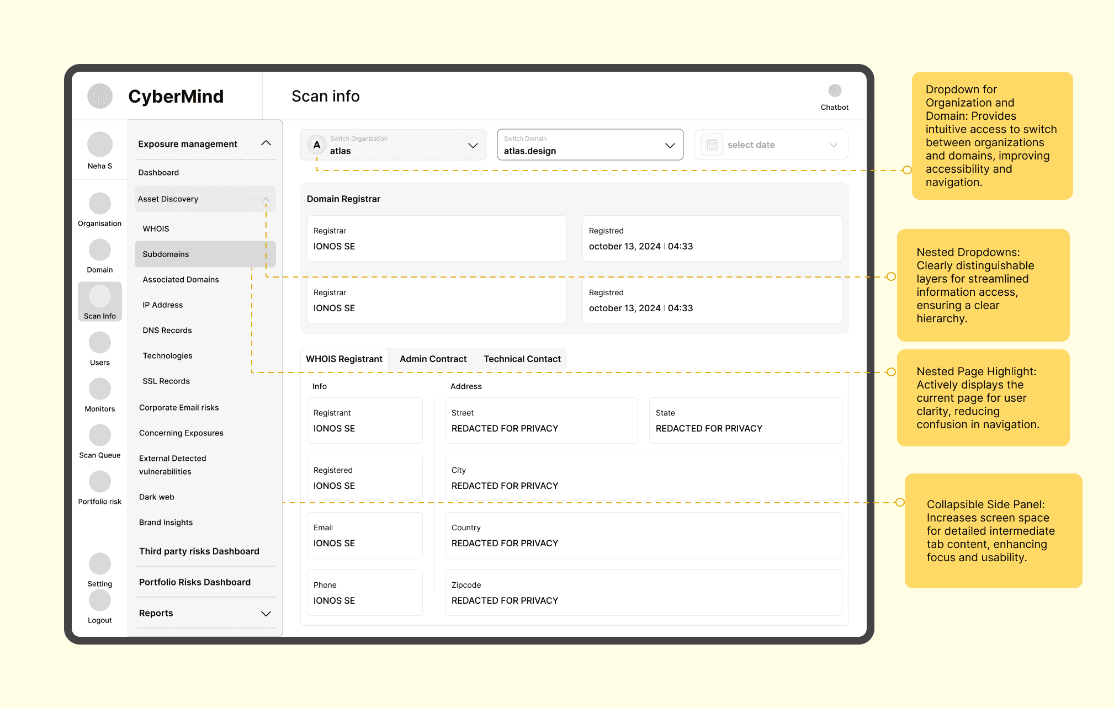Open the select date dropdown
The width and height of the screenshot is (1114, 708).
(x=833, y=145)
